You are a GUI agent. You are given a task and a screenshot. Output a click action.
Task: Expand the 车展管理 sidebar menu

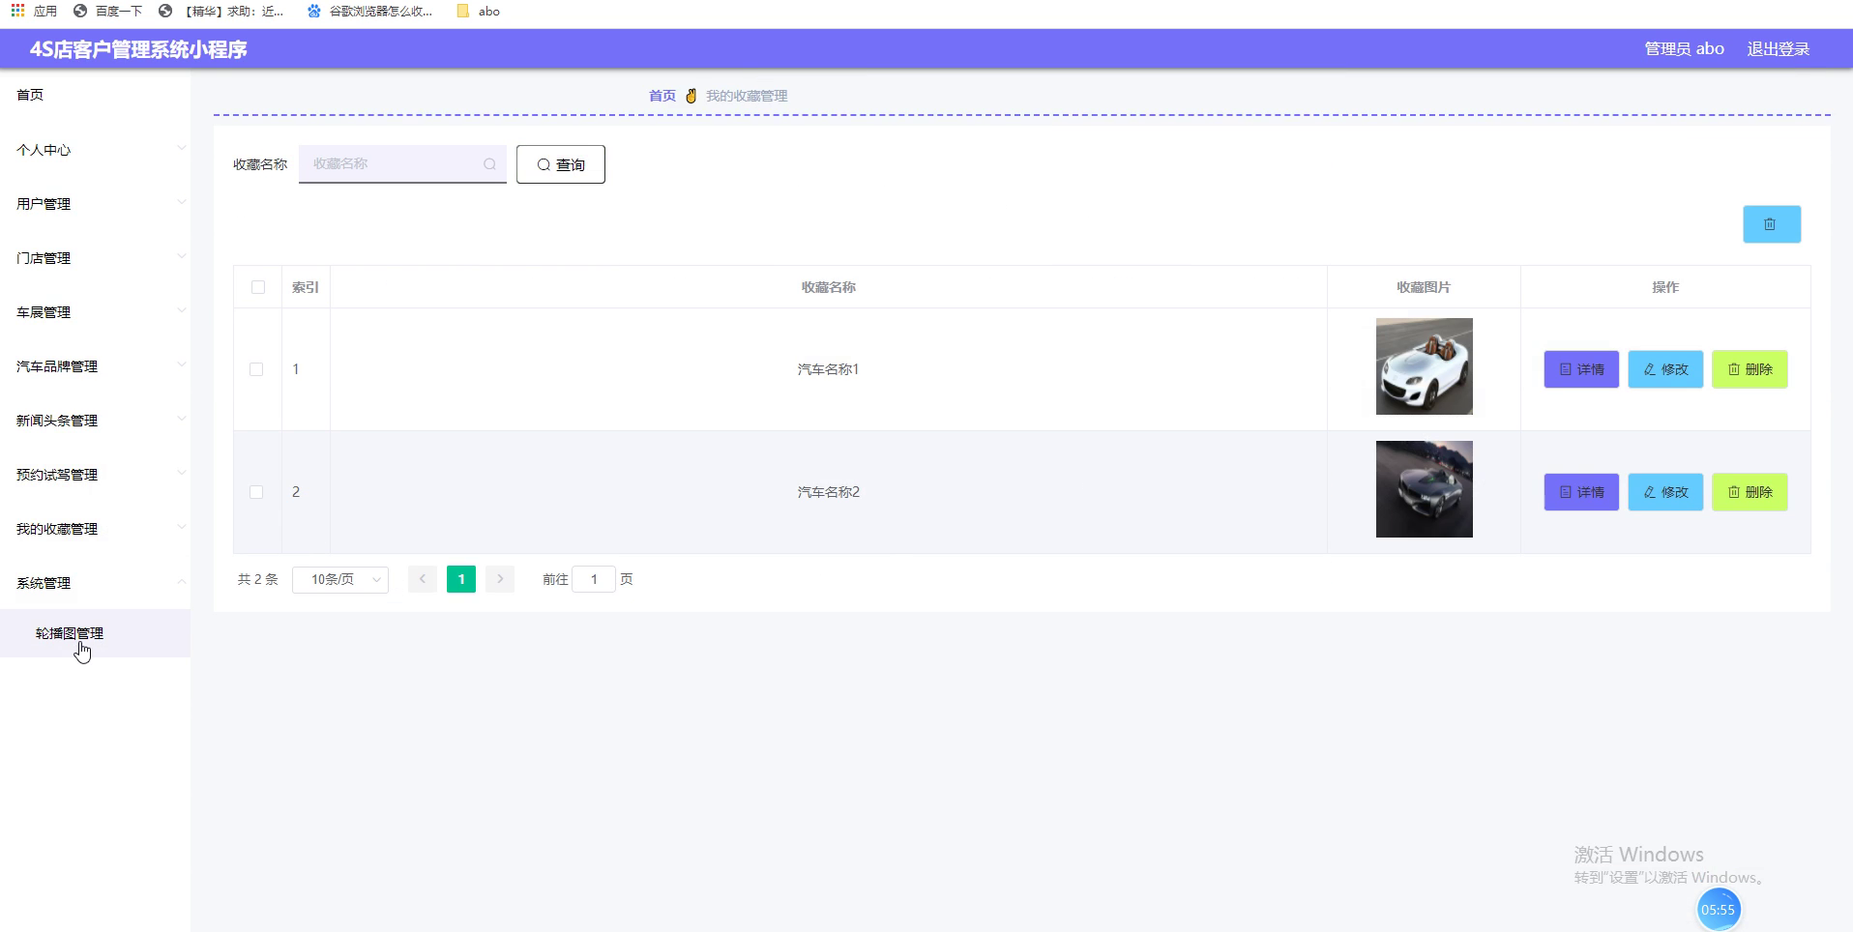pos(95,312)
